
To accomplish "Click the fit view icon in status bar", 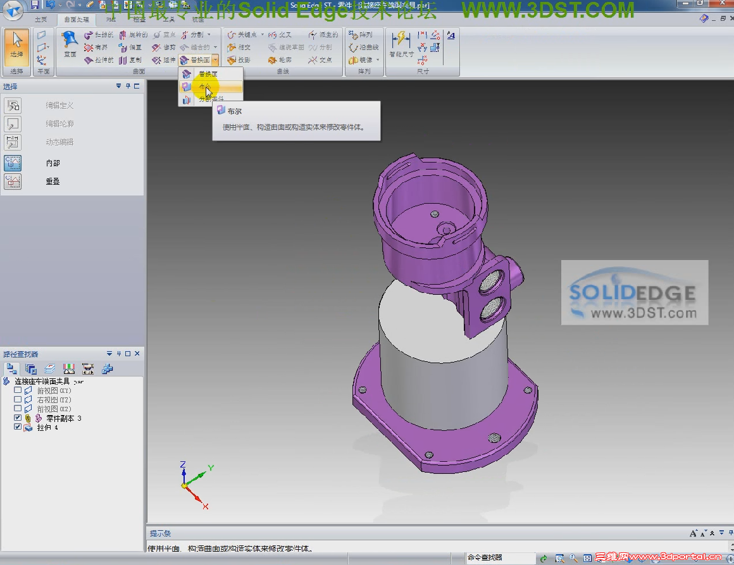I will click(x=587, y=558).
